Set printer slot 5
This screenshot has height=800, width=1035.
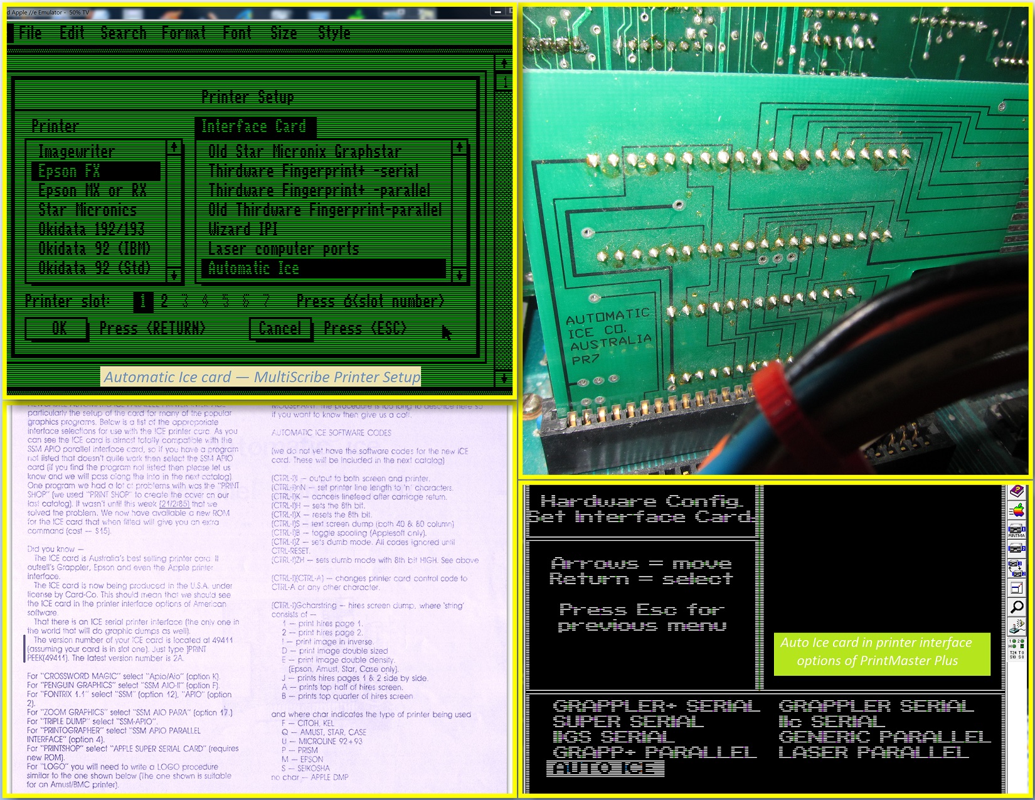click(226, 302)
